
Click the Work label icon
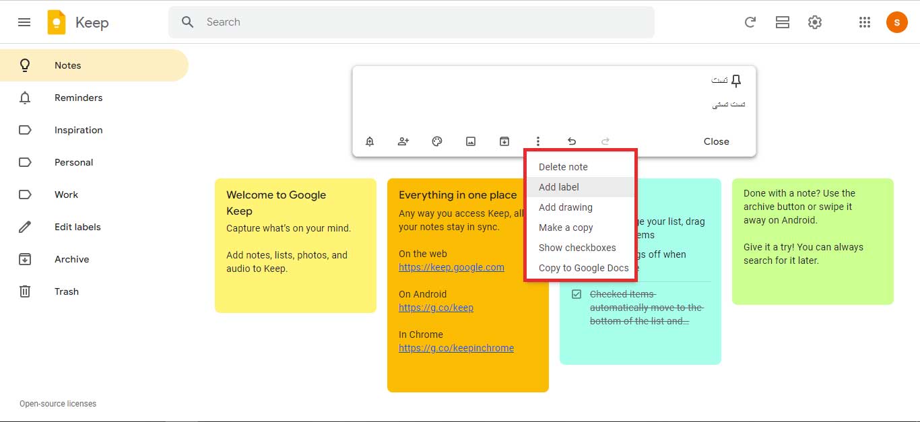tap(25, 195)
